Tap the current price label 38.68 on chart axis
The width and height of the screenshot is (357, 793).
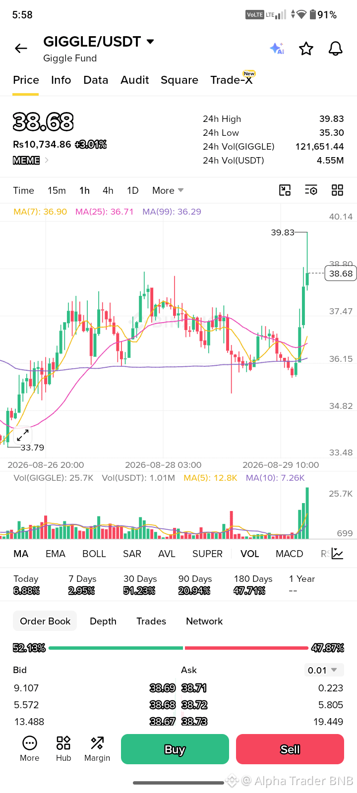[x=341, y=274]
